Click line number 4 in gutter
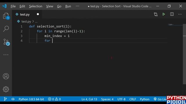Screen dimensions: 186x104 [22, 41]
